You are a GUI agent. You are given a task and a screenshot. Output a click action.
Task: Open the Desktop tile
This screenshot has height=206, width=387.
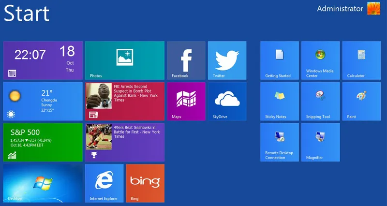[43, 183]
